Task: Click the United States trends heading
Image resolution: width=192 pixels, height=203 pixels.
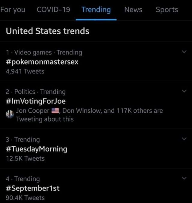Action: (x=47, y=31)
